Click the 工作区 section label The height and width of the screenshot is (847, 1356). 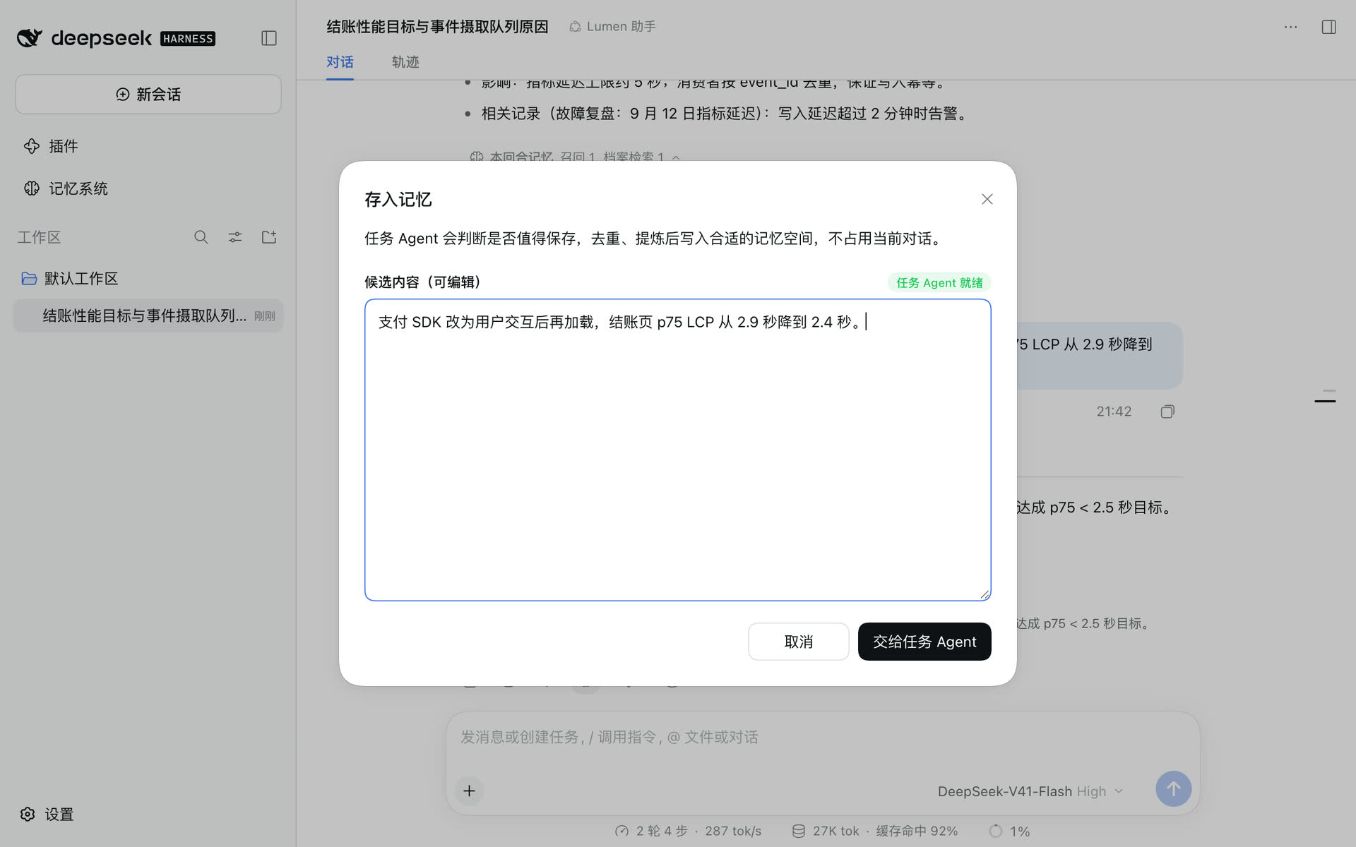click(x=40, y=237)
